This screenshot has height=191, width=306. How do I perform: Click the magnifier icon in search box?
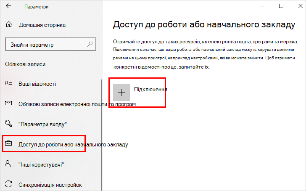click(90, 44)
